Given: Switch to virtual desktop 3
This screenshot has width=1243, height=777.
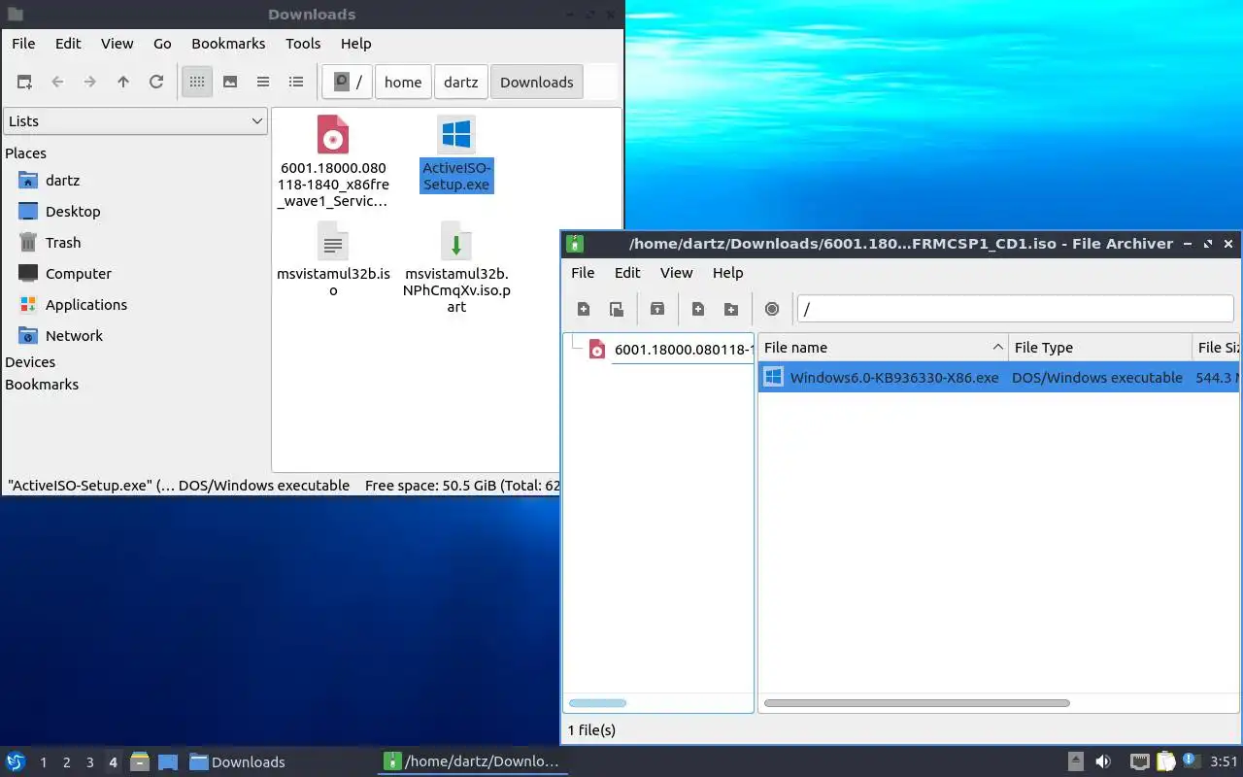Looking at the screenshot, I should coord(89,762).
